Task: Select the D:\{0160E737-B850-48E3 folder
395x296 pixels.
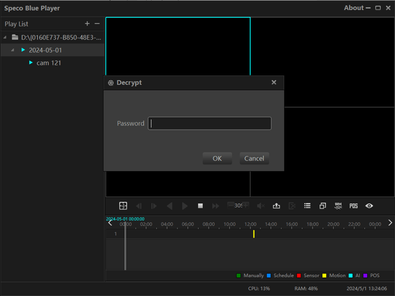Action: pos(61,38)
